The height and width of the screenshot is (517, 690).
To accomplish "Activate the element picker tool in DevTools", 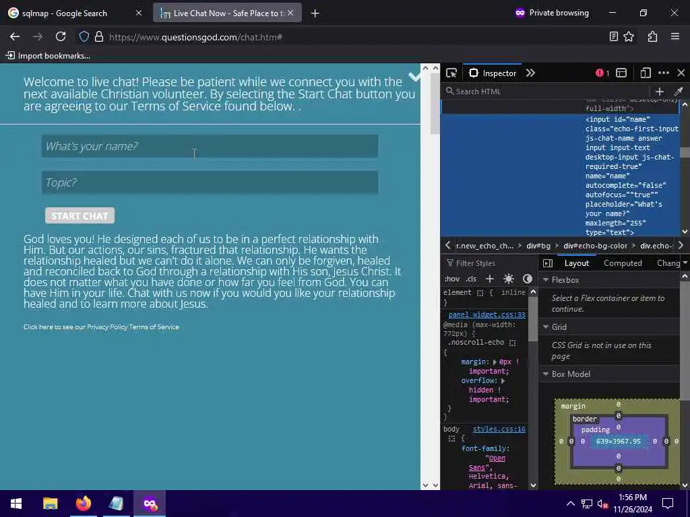I will 451,73.
